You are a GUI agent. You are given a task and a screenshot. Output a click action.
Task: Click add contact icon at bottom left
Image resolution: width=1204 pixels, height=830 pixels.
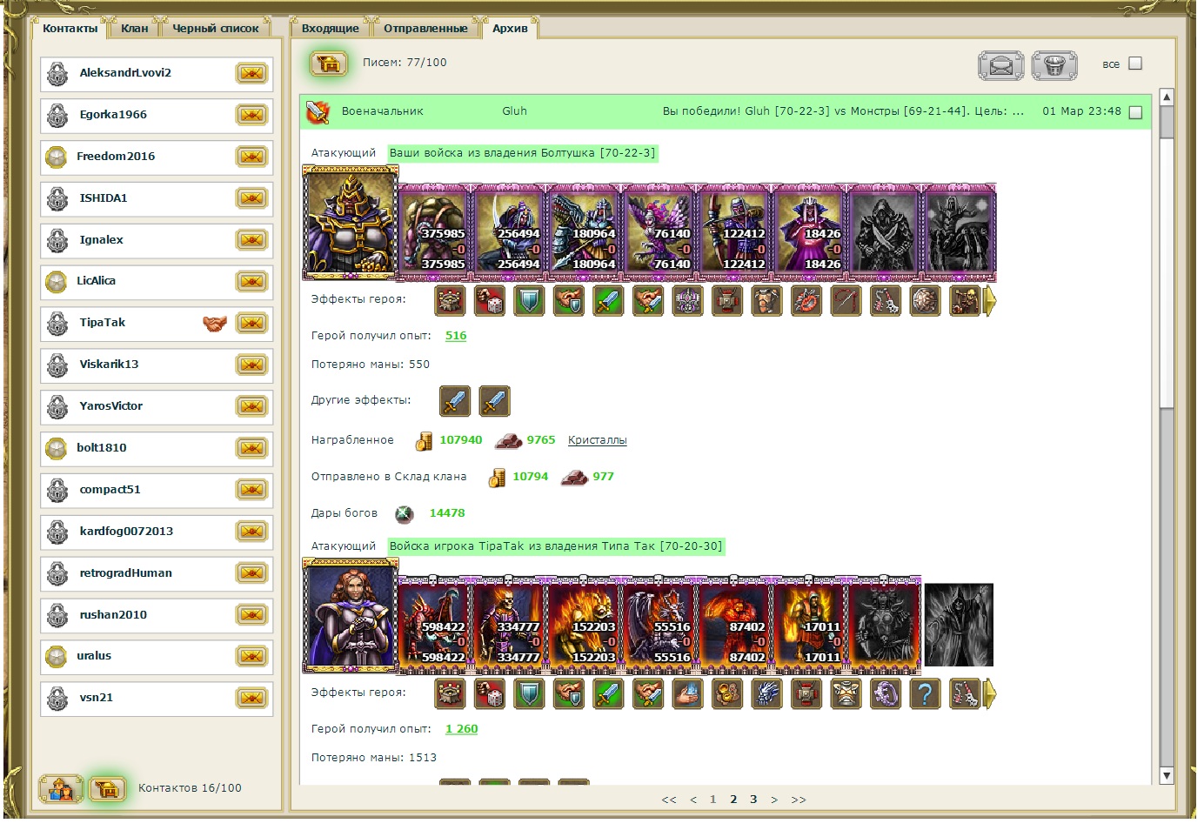[61, 789]
